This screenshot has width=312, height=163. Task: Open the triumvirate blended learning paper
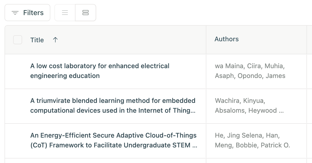coord(113,105)
